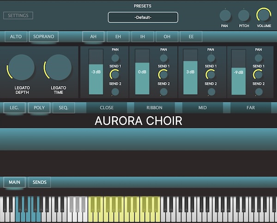Viewport: 277px width, 223px height.
Task: Click the master PAN knob
Action: pyautogui.click(x=225, y=16)
